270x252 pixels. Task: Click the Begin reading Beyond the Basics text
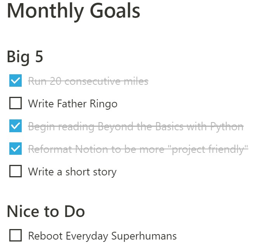[x=136, y=126]
